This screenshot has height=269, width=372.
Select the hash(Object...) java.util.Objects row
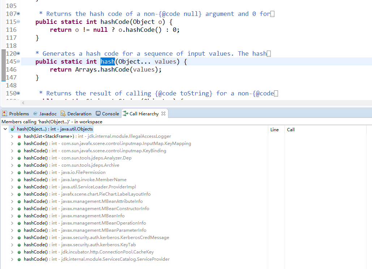pos(52,129)
